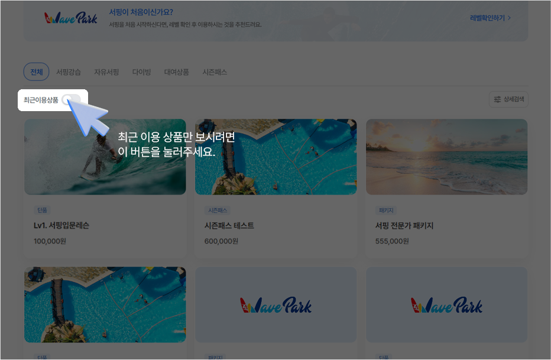Click the WavePark logo placeholder on bottom right card
Screen dimensions: 551x360
click(446, 304)
